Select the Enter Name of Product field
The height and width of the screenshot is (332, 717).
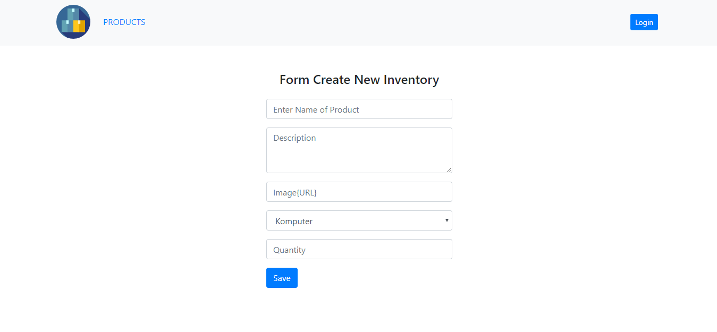pyautogui.click(x=359, y=109)
